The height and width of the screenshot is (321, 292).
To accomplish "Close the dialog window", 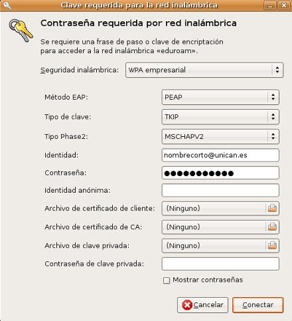I will point(284,5).
